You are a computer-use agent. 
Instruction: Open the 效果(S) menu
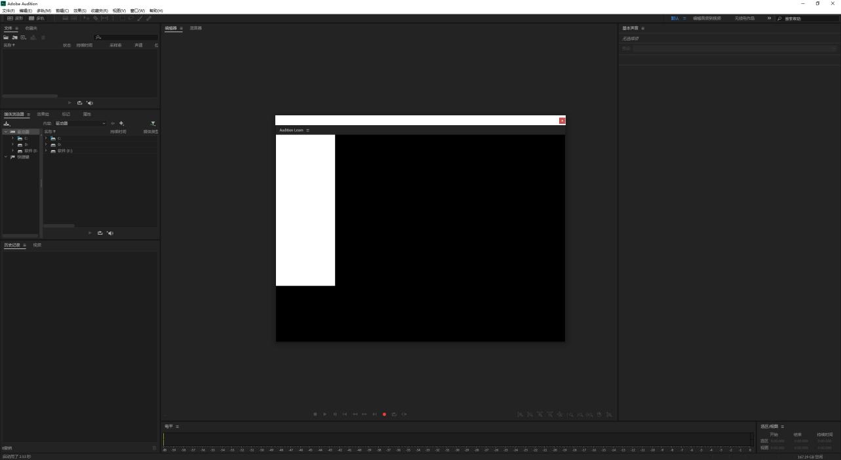pyautogui.click(x=79, y=10)
